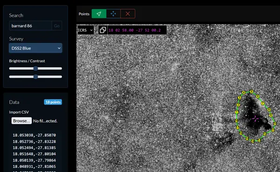Click polygon point marker 9
The height and width of the screenshot is (172, 280).
(x=271, y=115)
